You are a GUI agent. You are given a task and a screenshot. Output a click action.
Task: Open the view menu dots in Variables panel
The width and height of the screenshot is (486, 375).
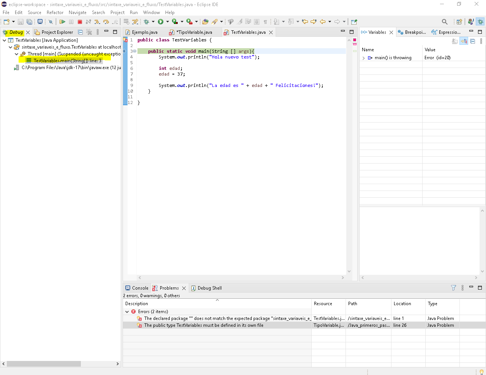[x=481, y=41]
